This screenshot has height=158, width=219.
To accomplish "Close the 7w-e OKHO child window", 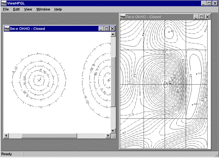I will point(208,17).
